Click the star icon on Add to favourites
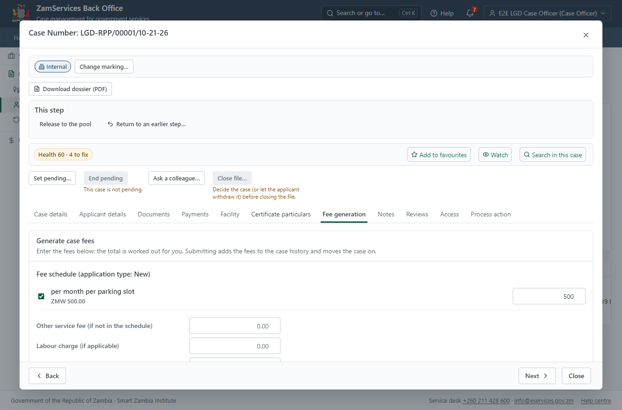The height and width of the screenshot is (410, 622). pos(414,154)
